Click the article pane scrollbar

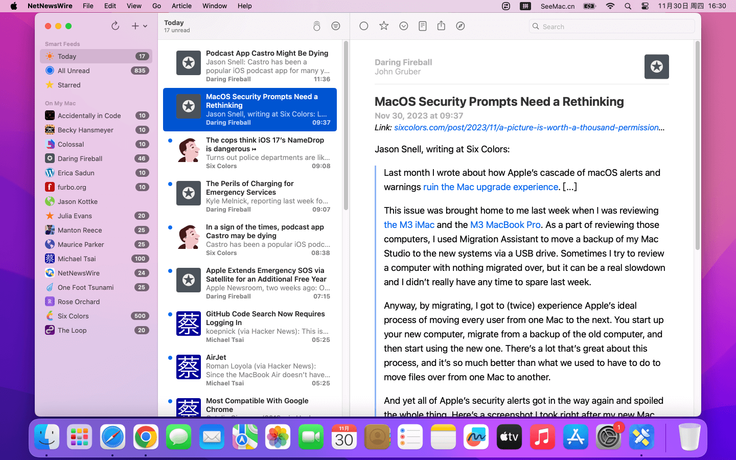pos(697,146)
